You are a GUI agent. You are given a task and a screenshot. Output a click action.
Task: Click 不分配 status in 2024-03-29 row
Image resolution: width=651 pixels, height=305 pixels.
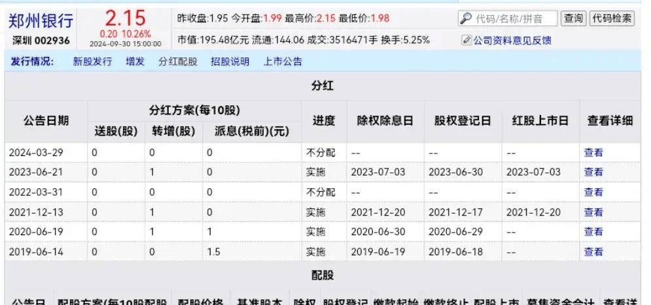tap(321, 153)
